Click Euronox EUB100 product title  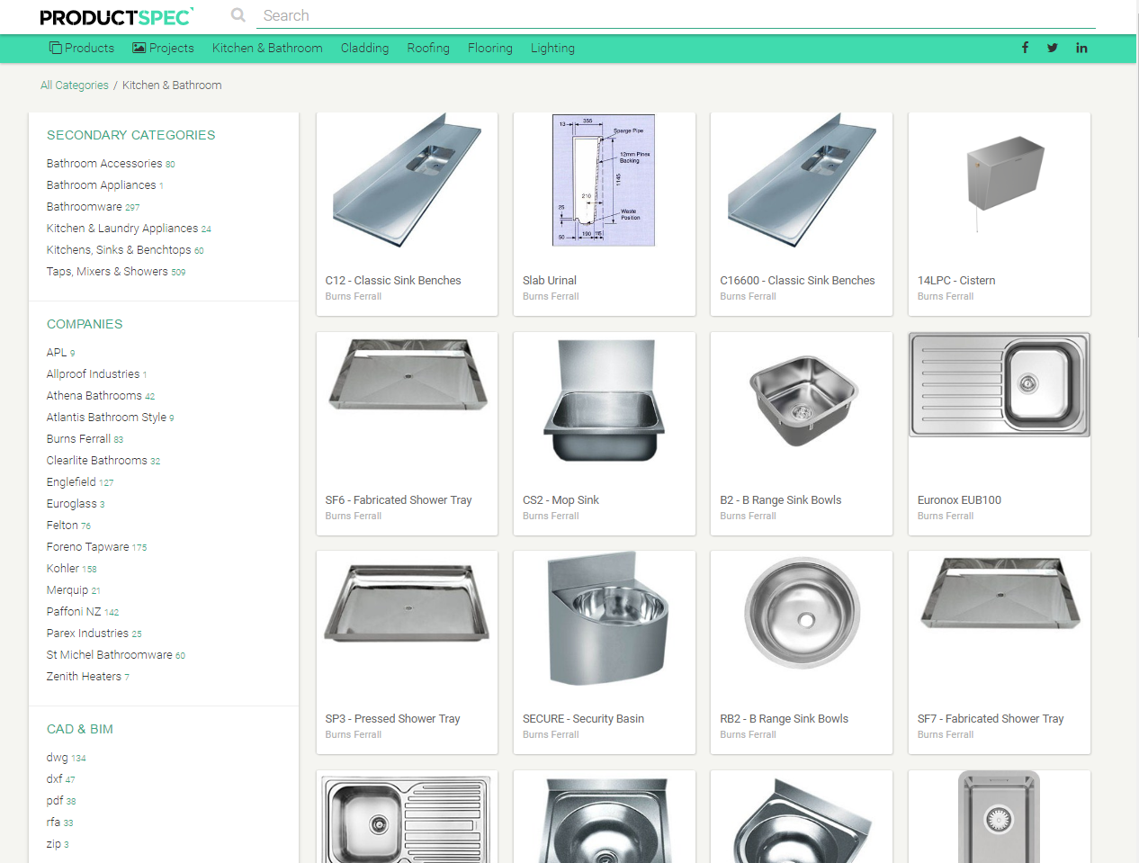tap(959, 500)
